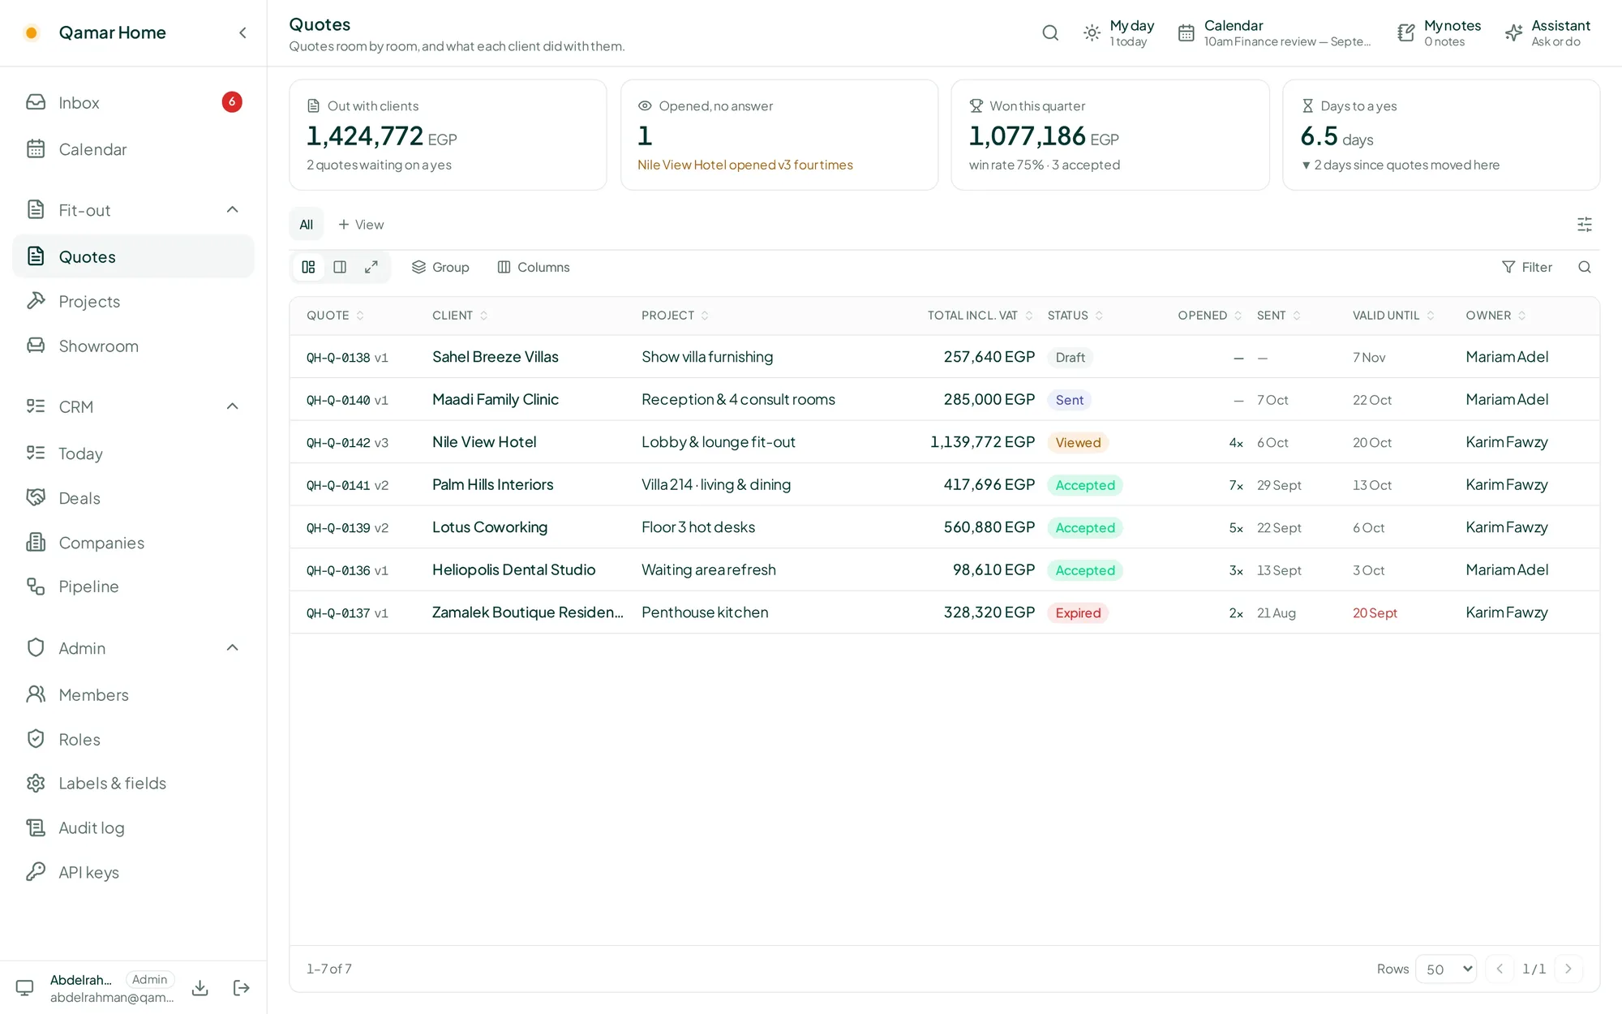Add a new View
This screenshot has height=1014, width=1622.
[361, 225]
